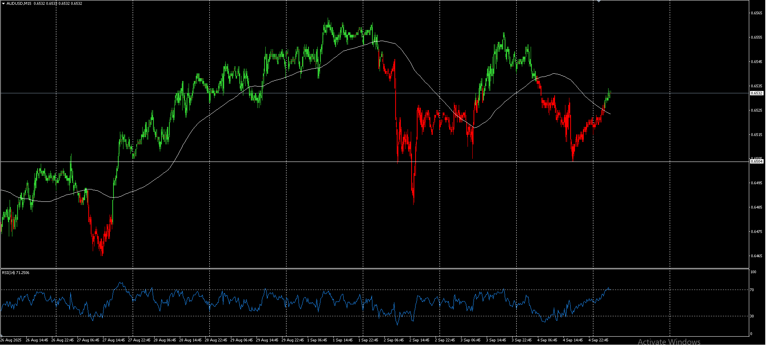Click the 0.6555 price scale label

click(x=756, y=37)
